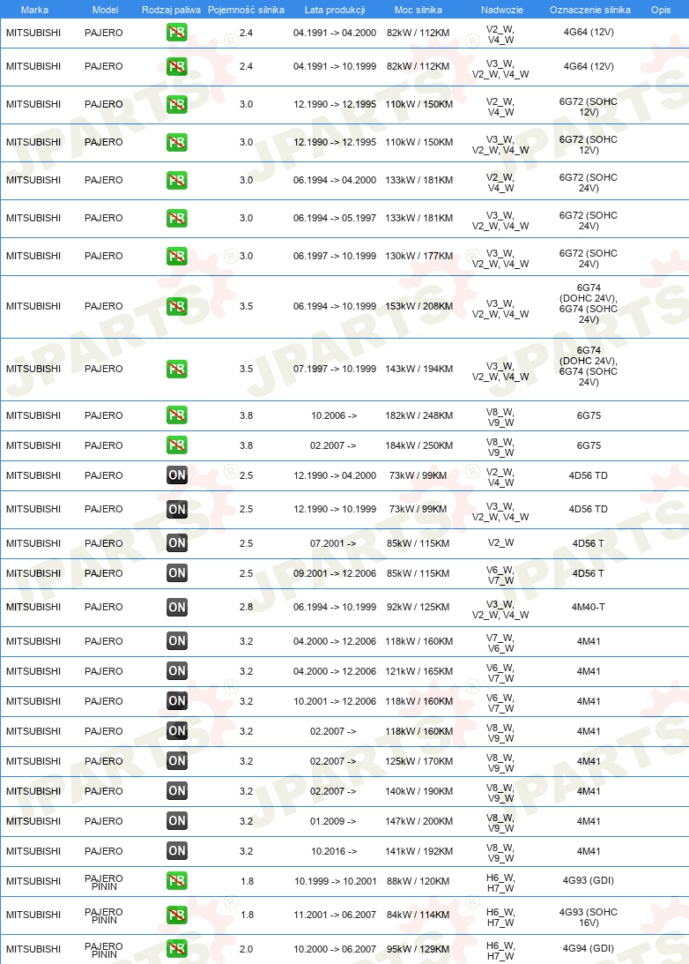Screen dimensions: 689x964
Task: Select the 130kW / 177KM power cell
Action: pyautogui.click(x=419, y=257)
